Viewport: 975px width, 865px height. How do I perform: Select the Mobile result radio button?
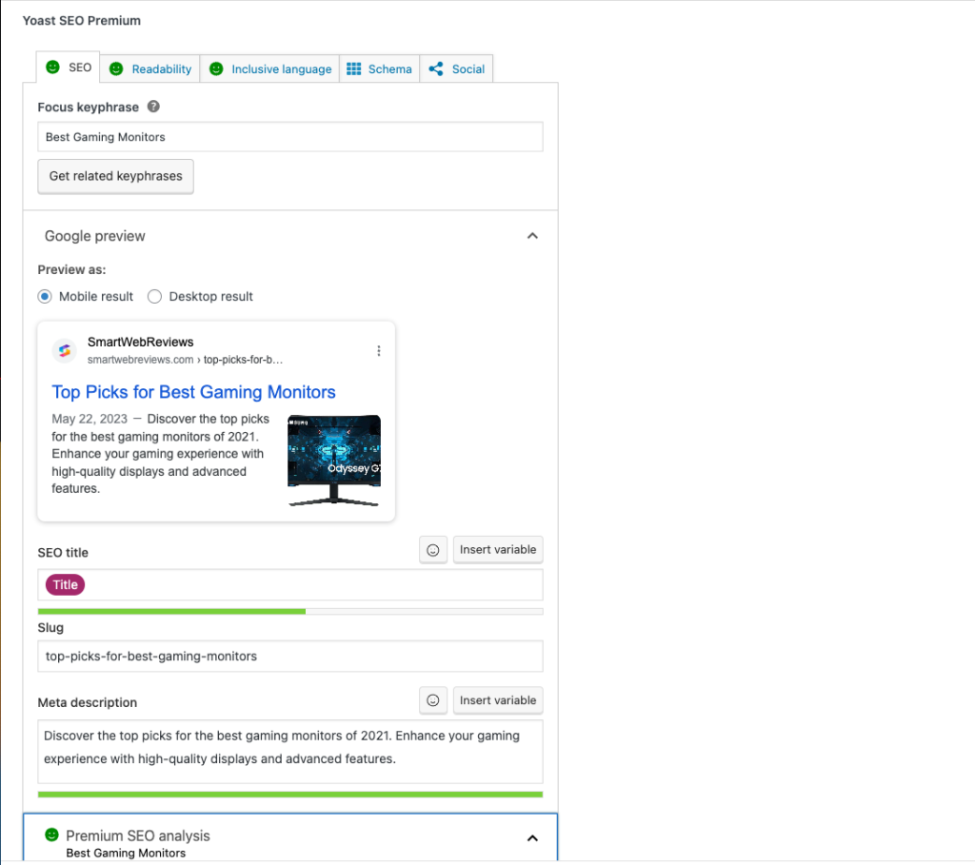pos(45,297)
